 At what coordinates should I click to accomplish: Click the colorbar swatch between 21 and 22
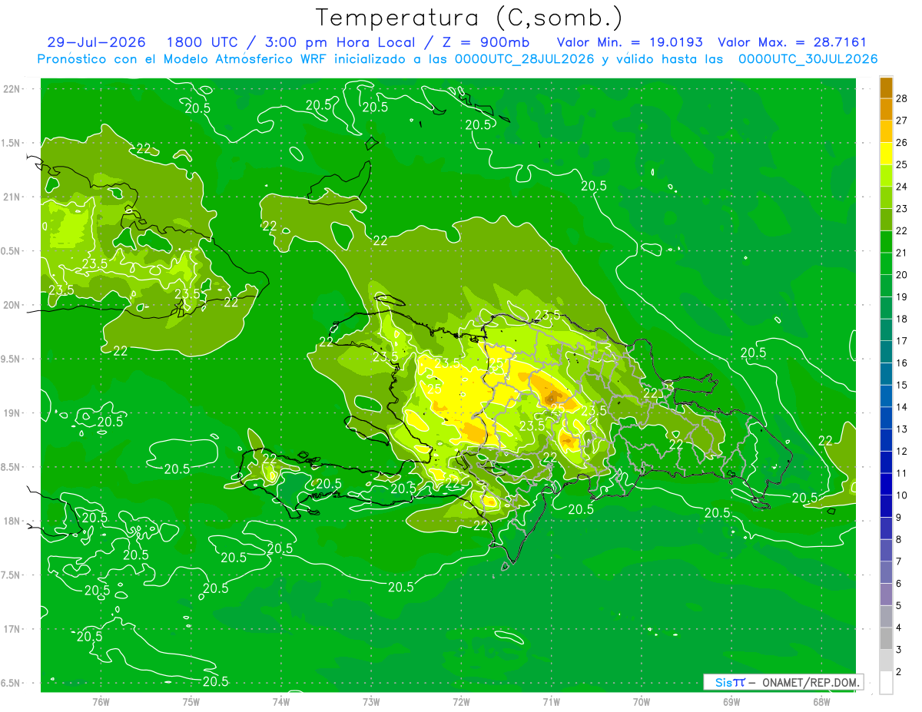coord(886,242)
